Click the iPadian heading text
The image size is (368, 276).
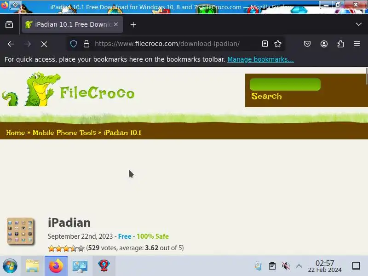point(69,223)
